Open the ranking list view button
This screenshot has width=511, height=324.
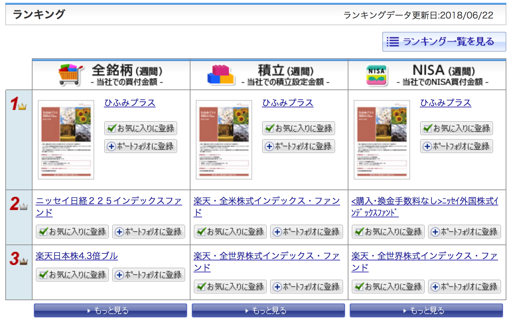(444, 42)
